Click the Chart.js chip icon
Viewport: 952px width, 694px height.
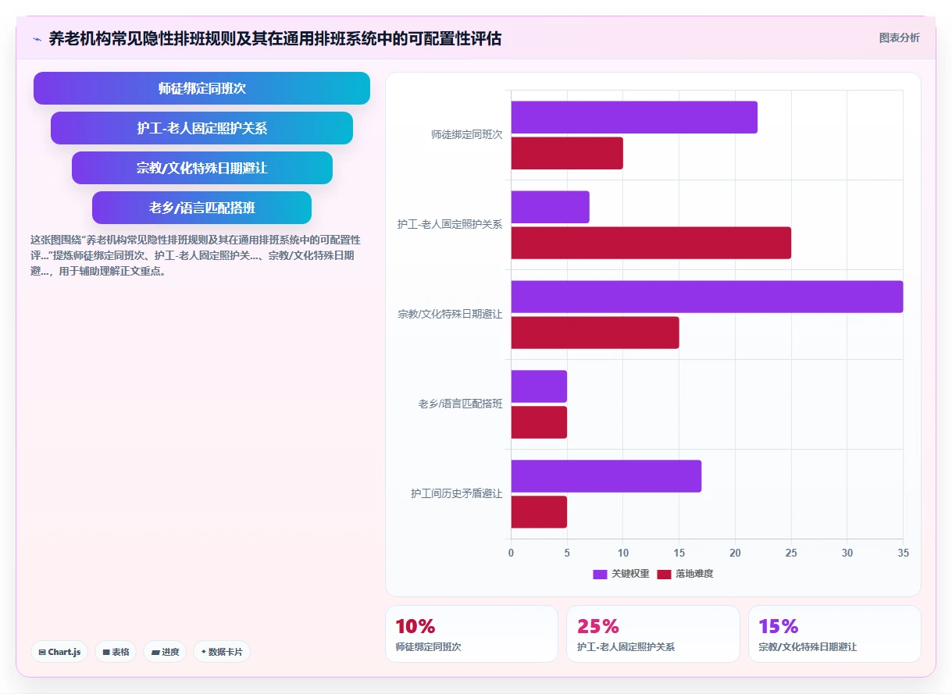[42, 652]
